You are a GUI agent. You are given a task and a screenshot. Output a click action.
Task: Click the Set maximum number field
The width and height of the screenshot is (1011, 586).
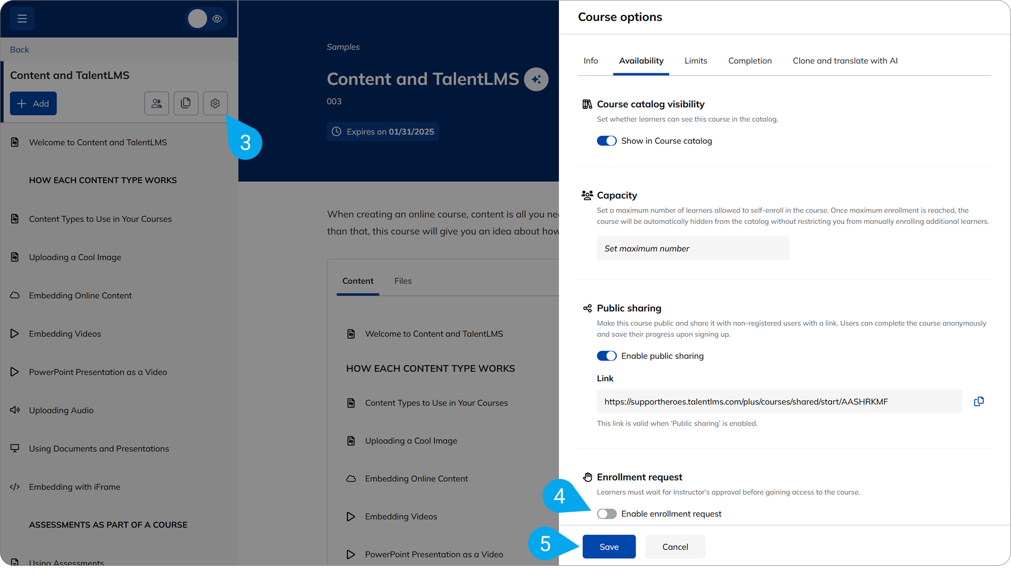[693, 249]
